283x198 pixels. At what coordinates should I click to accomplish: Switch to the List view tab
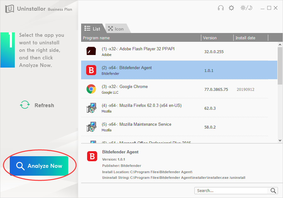[92, 29]
